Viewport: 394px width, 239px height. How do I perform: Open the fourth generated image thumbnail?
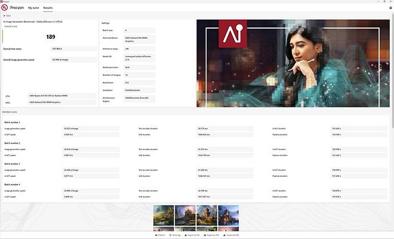(x=228, y=215)
